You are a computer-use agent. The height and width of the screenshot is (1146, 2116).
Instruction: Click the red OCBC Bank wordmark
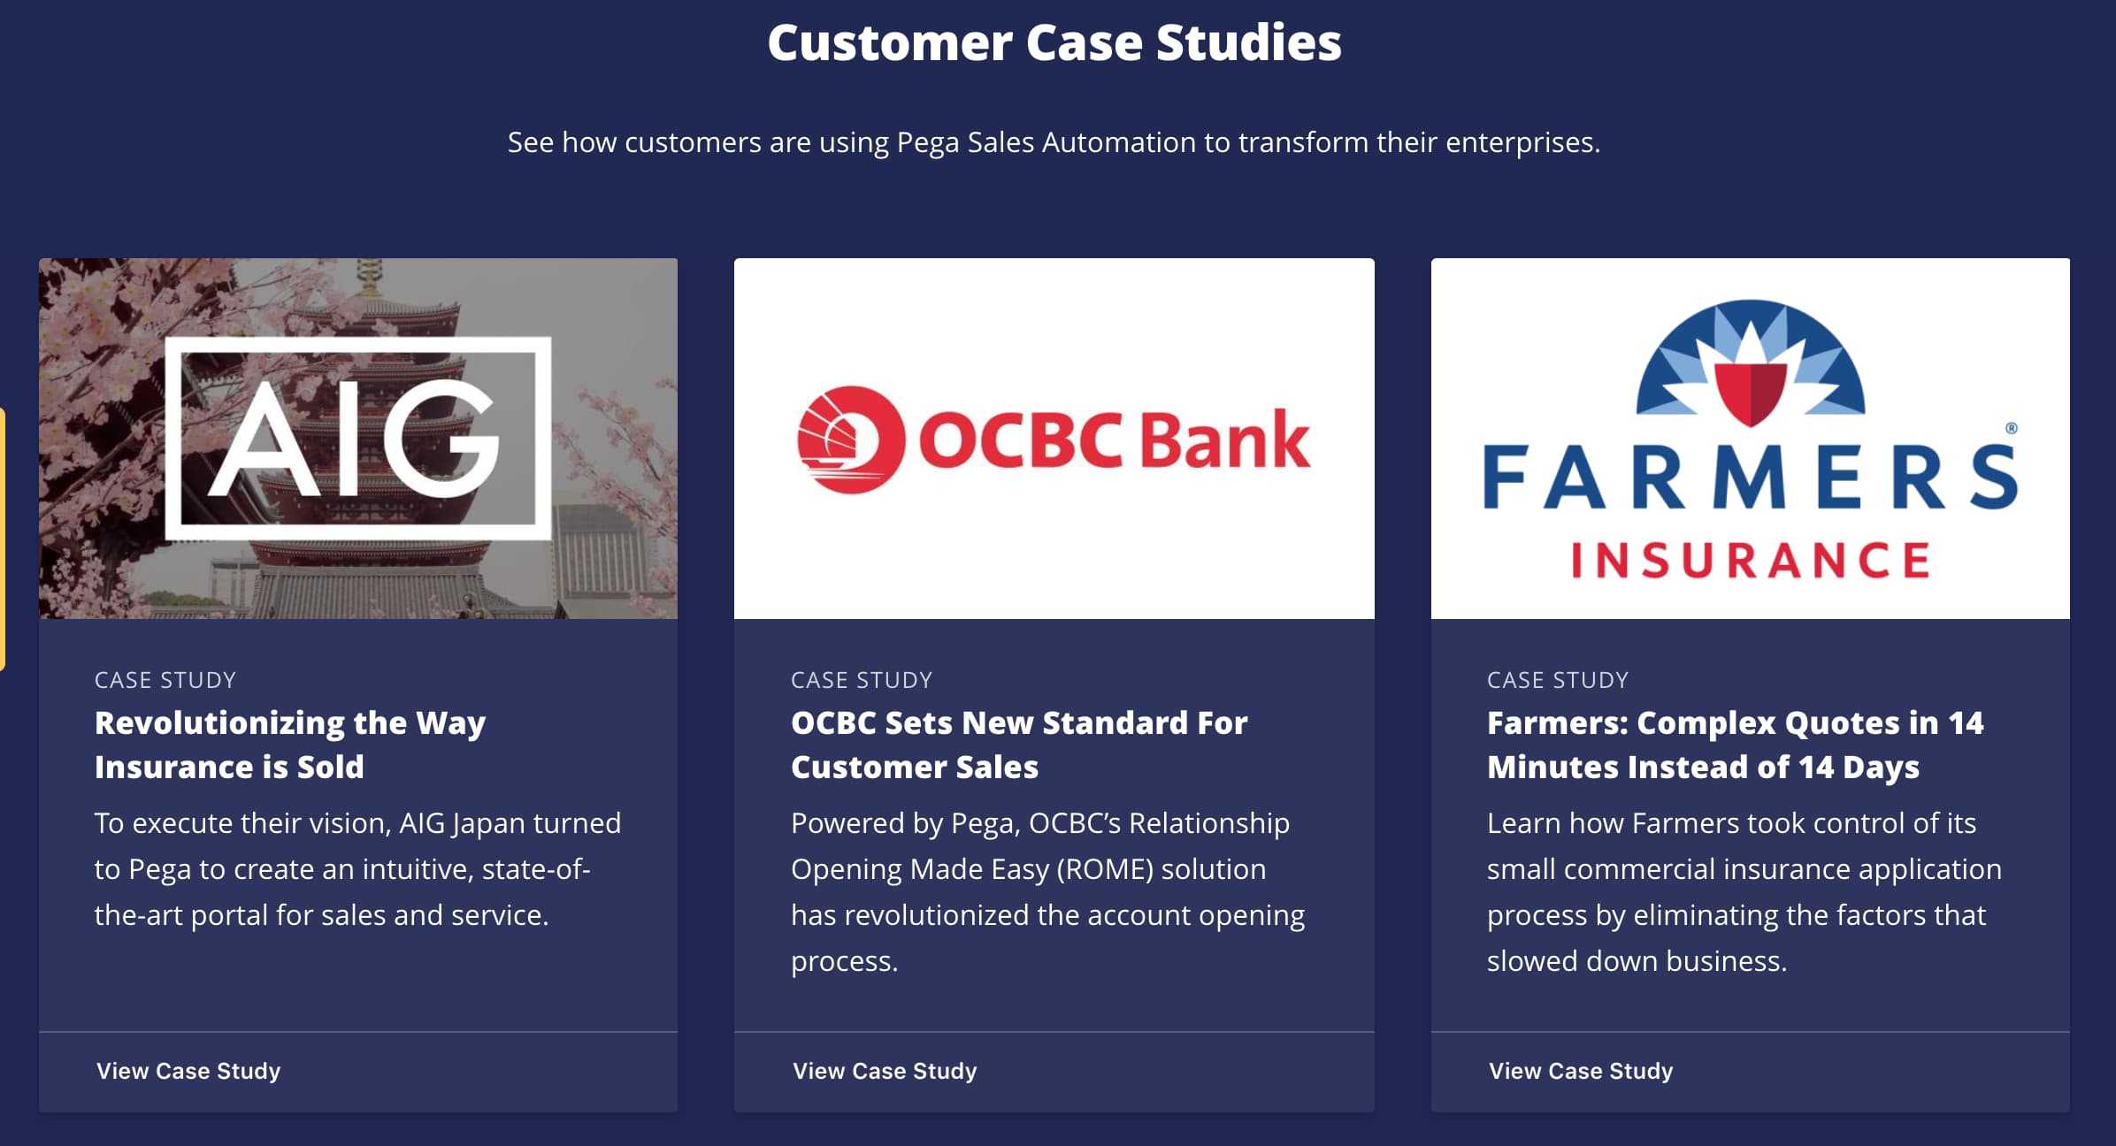(x=1114, y=439)
